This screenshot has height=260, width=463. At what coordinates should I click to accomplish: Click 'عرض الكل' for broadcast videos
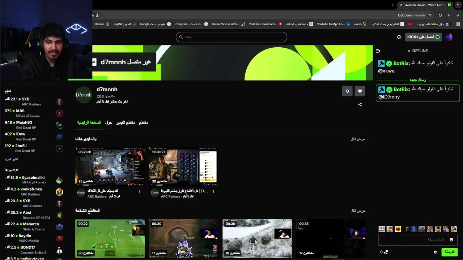click(358, 139)
